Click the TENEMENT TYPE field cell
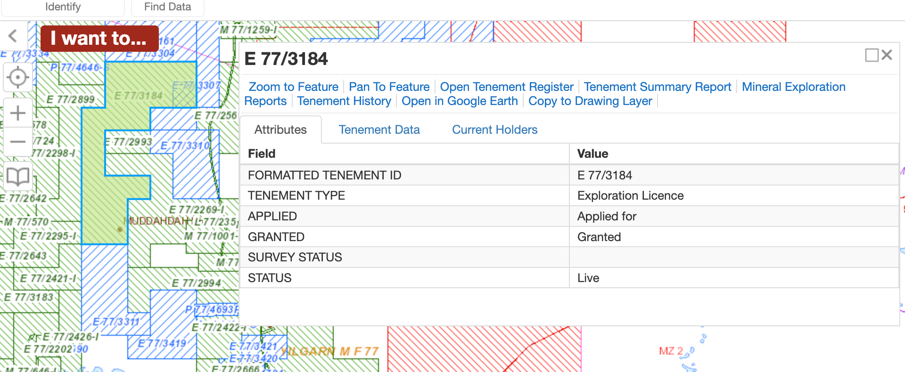 (404, 195)
